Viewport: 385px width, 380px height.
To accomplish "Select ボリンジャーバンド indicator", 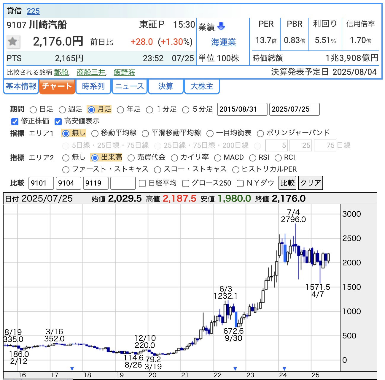I will (x=260, y=134).
